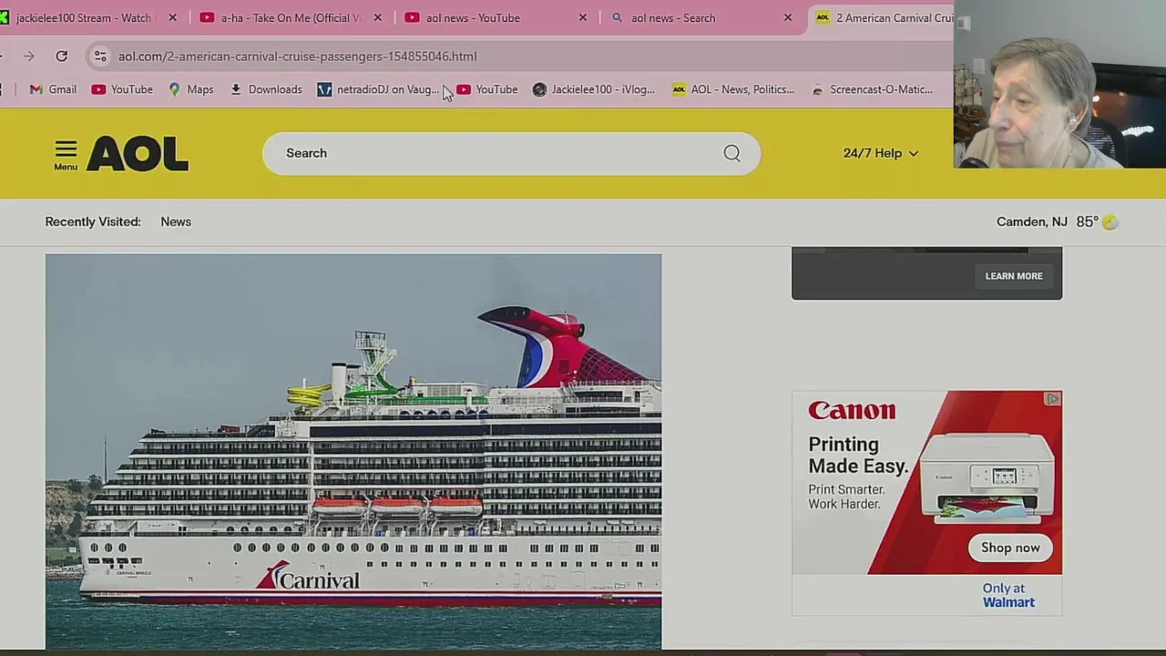The image size is (1166, 656).
Task: Open the Downloads bookmark
Action: [265, 89]
